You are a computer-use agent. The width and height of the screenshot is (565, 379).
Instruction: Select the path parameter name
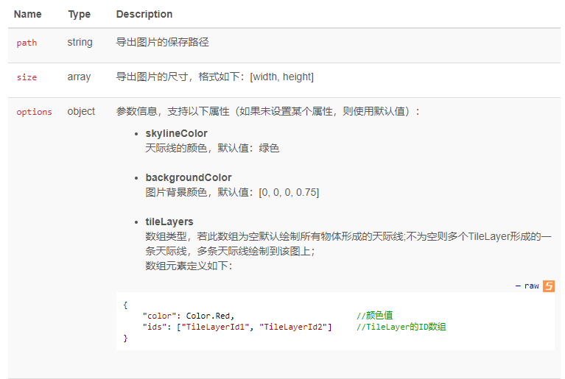(x=27, y=43)
